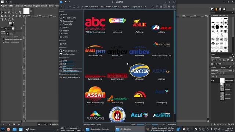
Task: Select the Text tool in GIMP toolbox
Action: click(6, 19)
